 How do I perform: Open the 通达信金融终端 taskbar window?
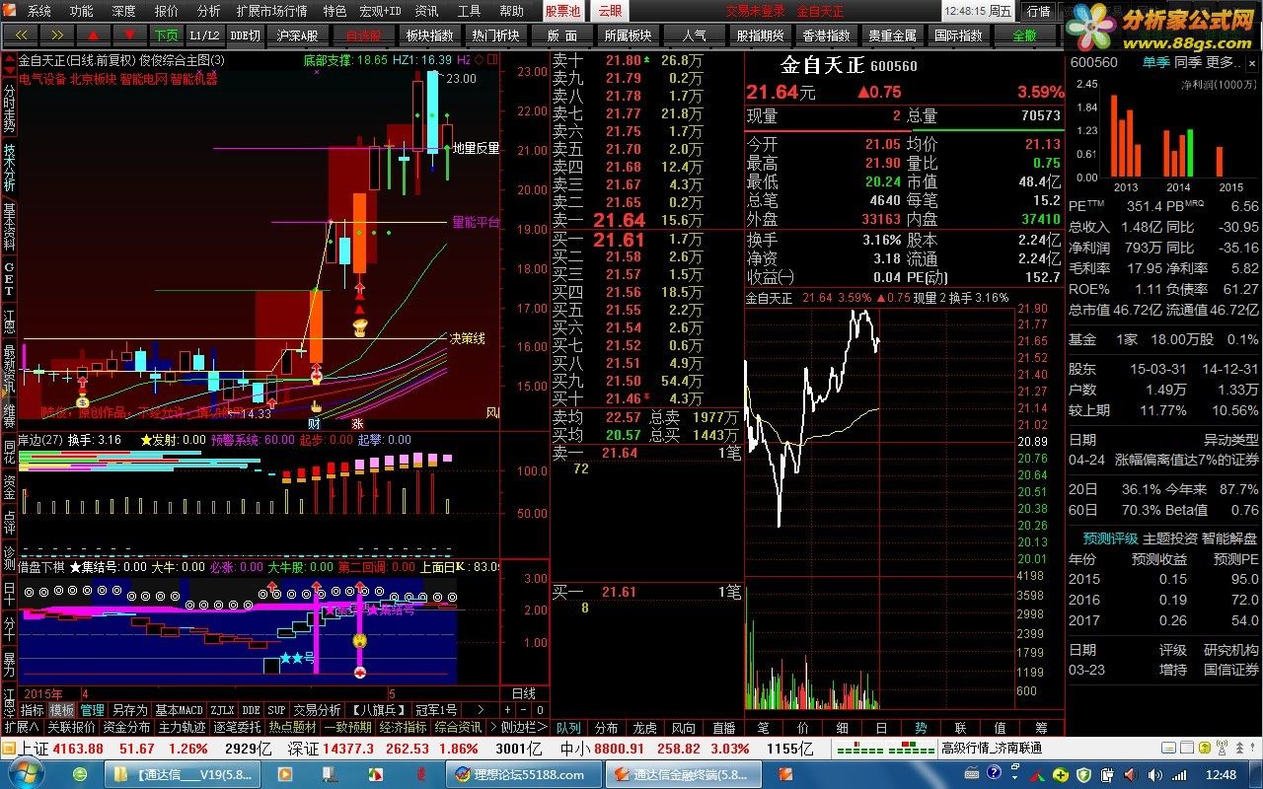[685, 774]
